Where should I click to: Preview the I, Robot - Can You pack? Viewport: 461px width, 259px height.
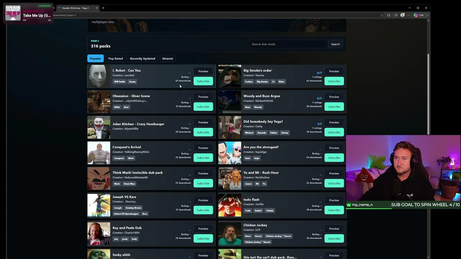[203, 71]
